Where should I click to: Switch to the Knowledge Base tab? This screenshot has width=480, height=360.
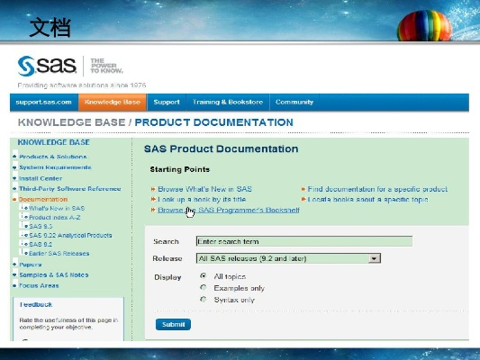click(x=113, y=103)
